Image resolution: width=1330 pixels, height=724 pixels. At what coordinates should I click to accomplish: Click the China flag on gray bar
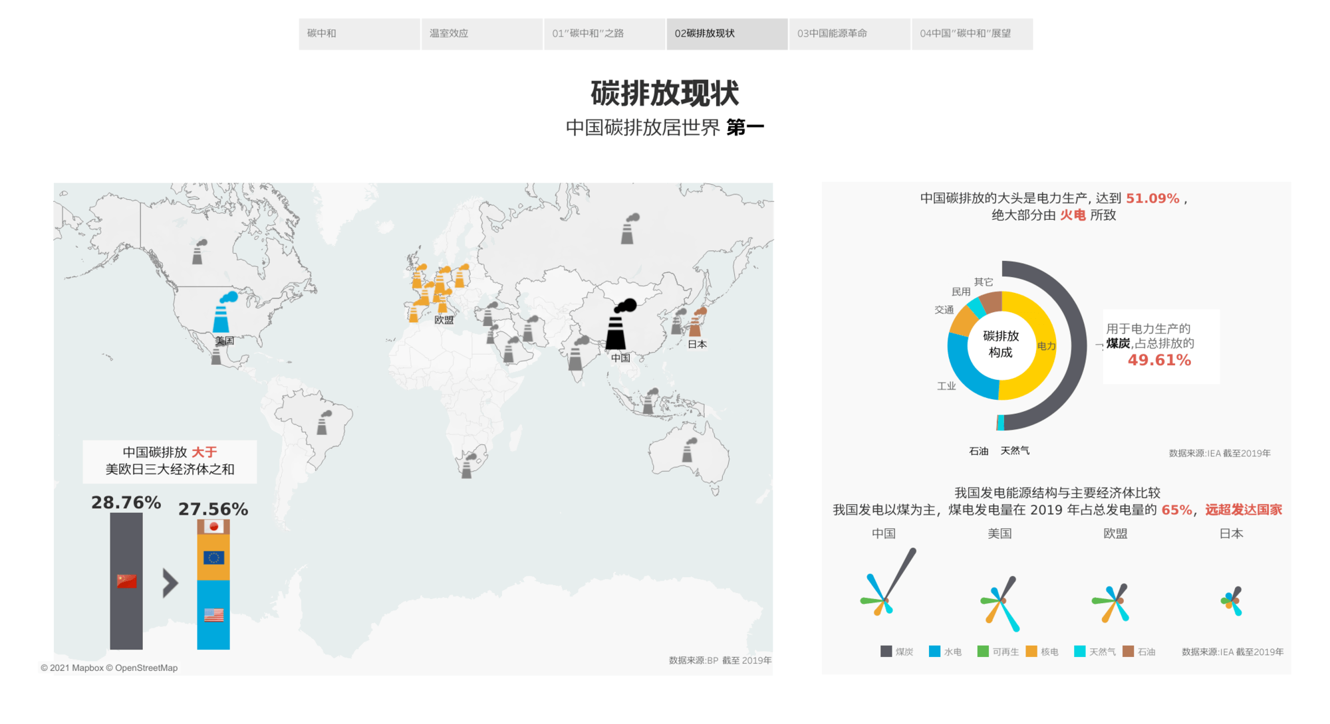[x=126, y=581]
